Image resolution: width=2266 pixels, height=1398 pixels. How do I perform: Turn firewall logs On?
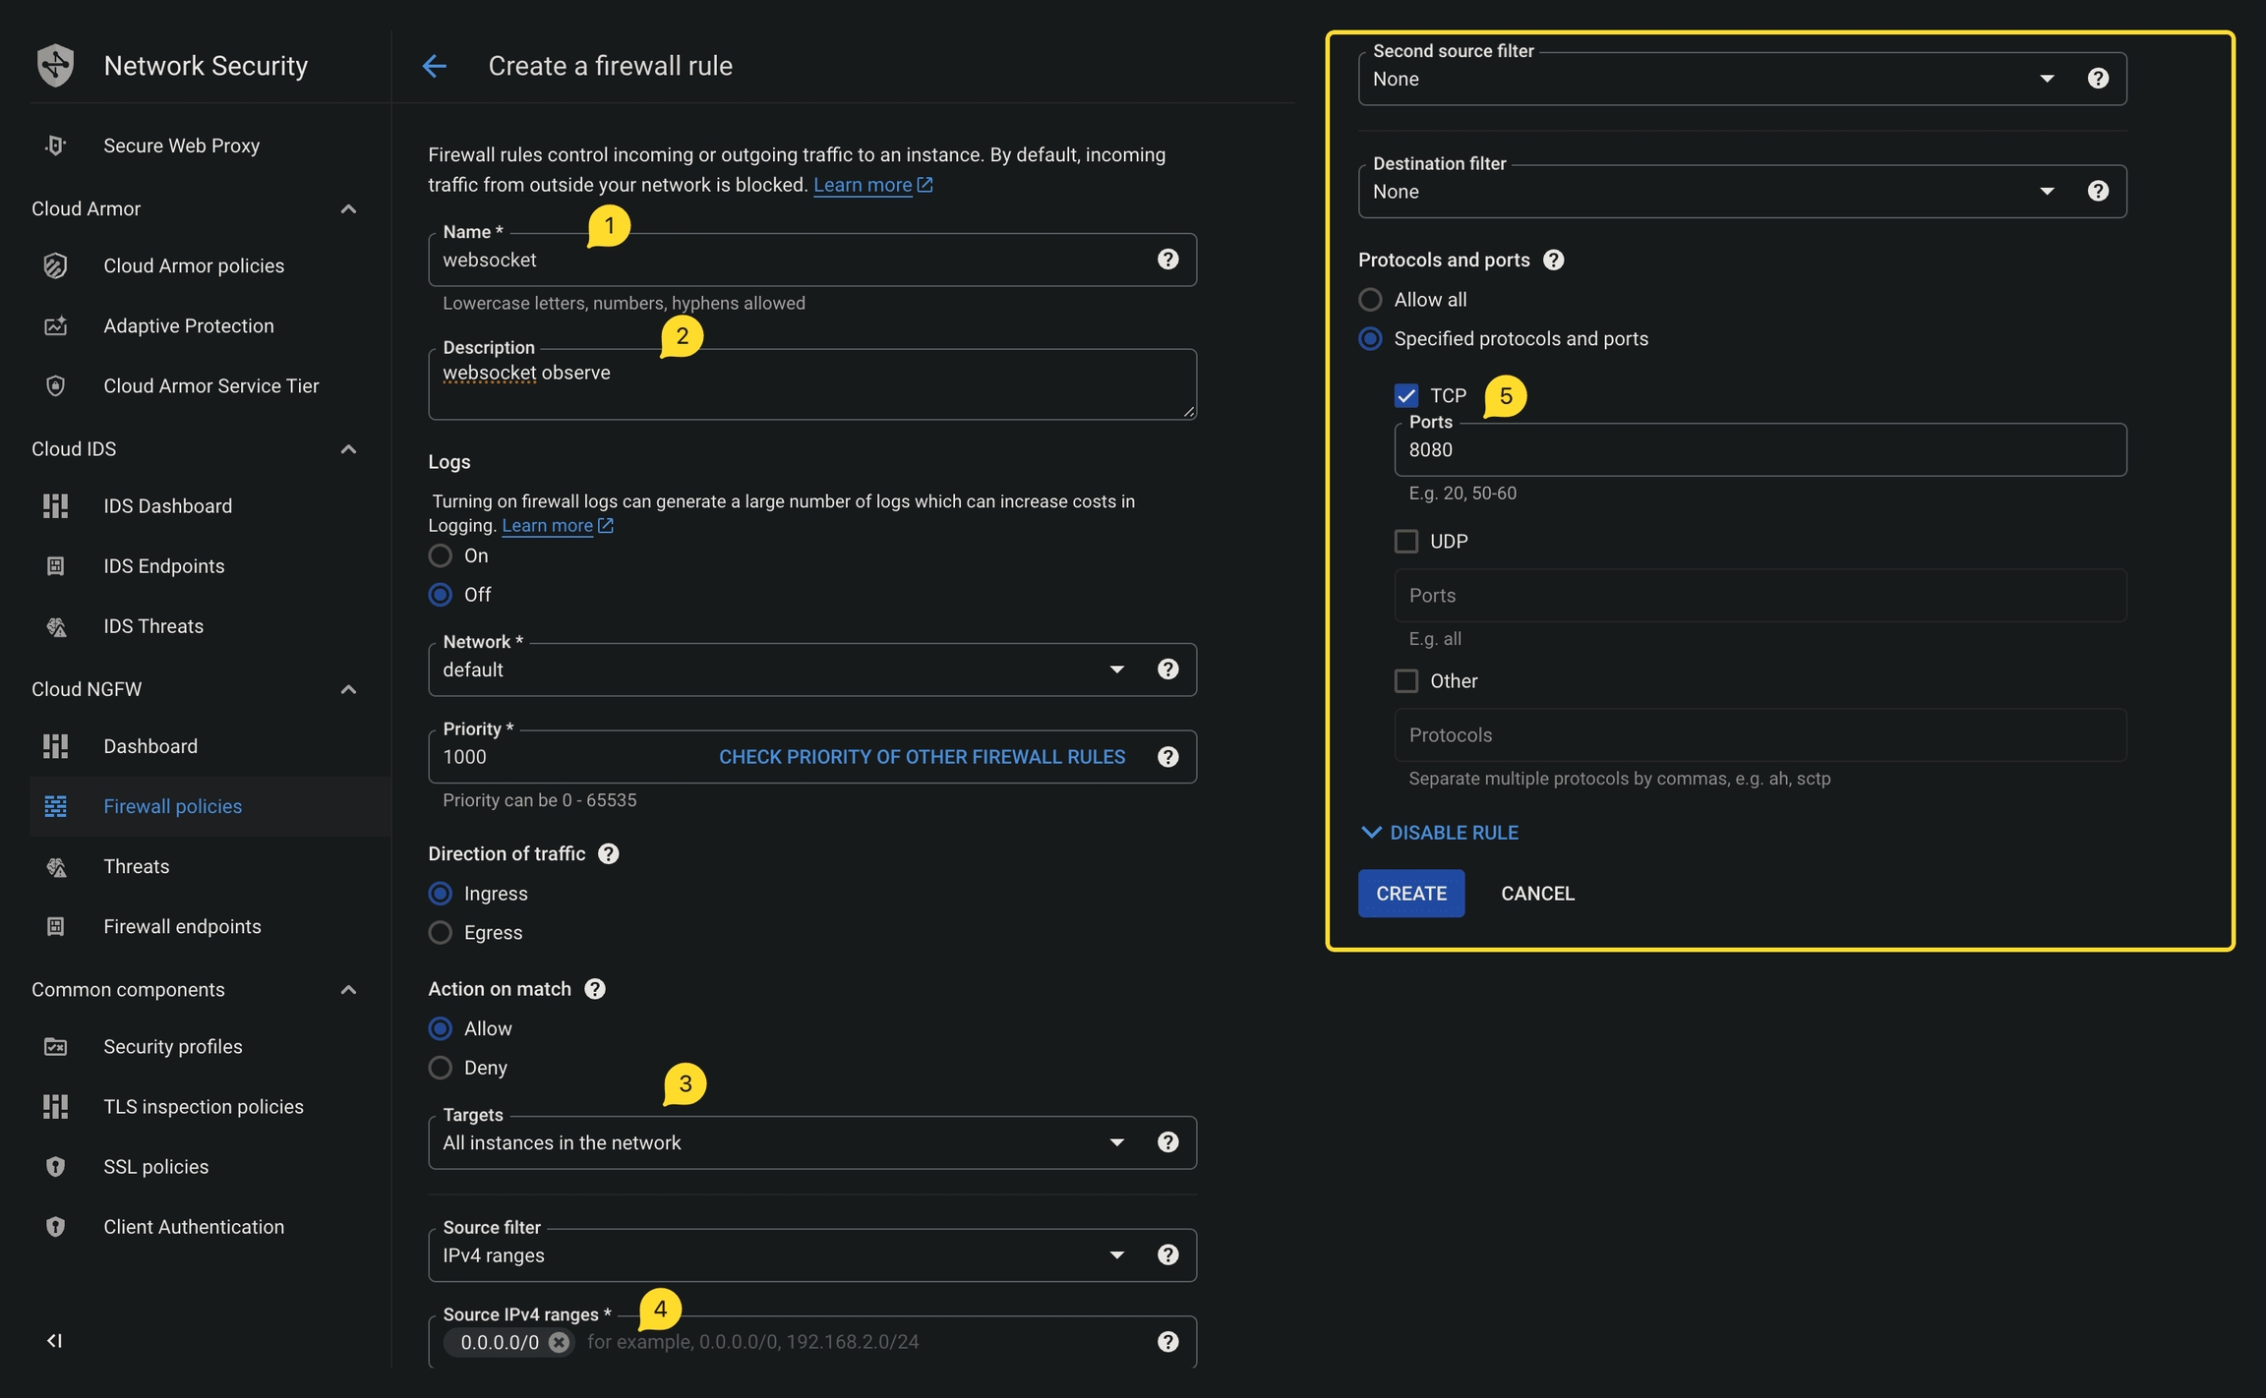(441, 555)
